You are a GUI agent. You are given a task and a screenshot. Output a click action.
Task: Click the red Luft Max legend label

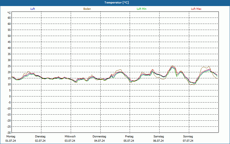pos(196,9)
